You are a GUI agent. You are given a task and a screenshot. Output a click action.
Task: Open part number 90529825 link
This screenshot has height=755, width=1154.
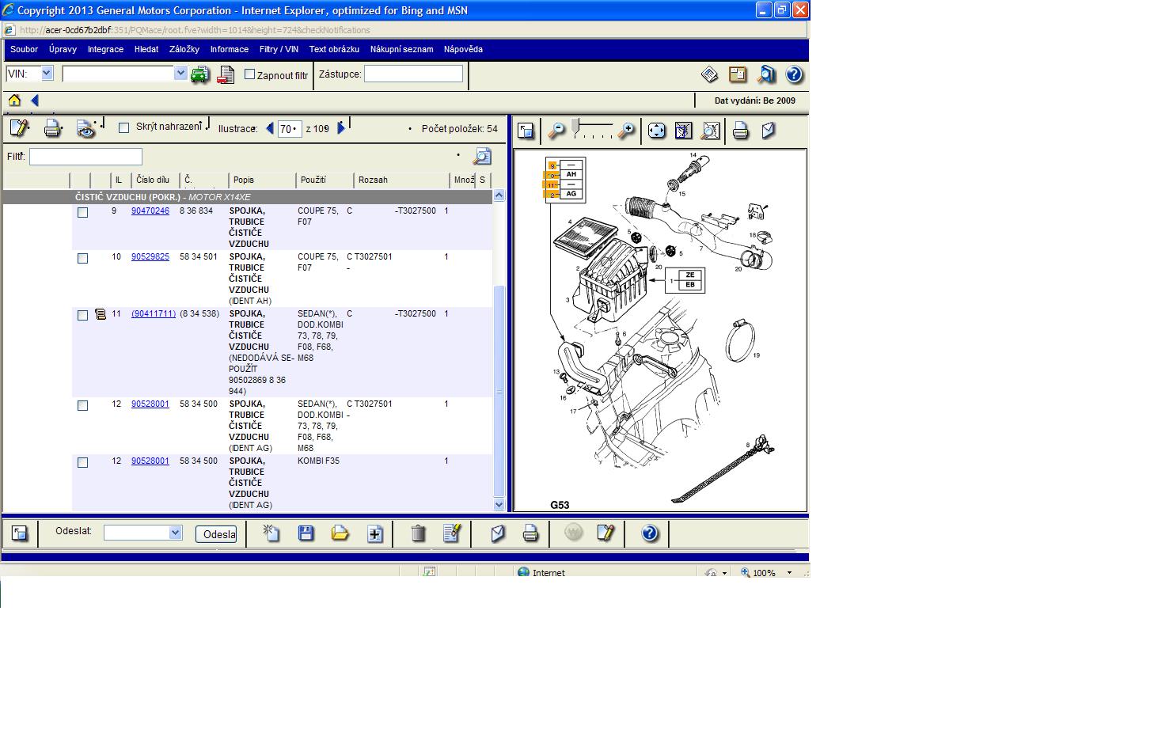(x=150, y=257)
